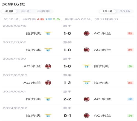
Task: Select the 10场 range option
Action: 107,11
